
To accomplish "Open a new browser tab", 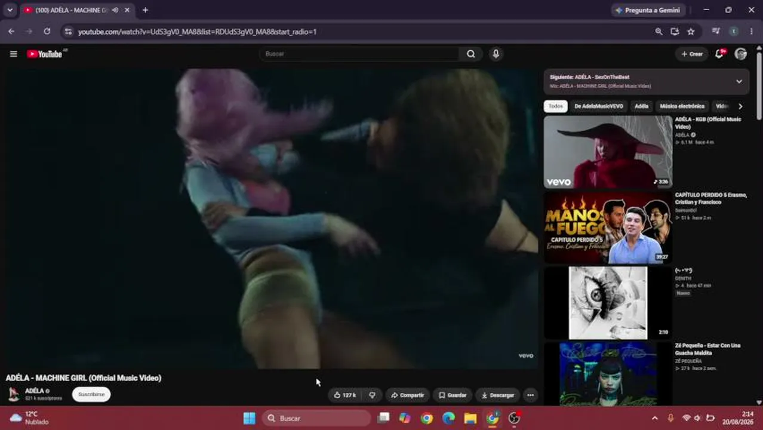I will 145,10.
